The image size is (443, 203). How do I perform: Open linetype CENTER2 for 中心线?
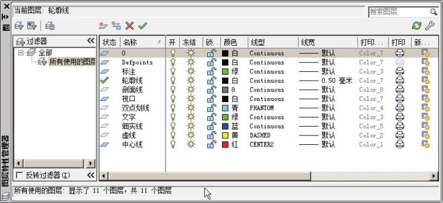click(262, 144)
